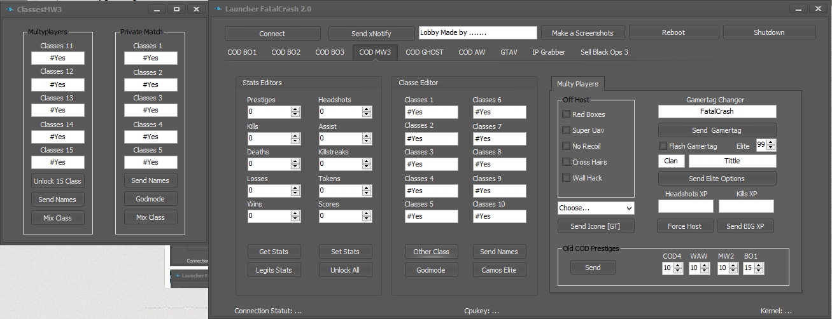Click the ClassesMW3 window title icon

(10, 9)
